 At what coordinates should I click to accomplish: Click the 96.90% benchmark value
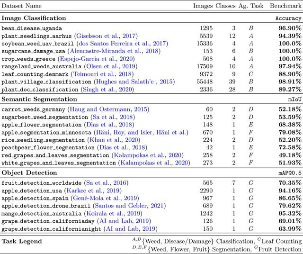290,28
